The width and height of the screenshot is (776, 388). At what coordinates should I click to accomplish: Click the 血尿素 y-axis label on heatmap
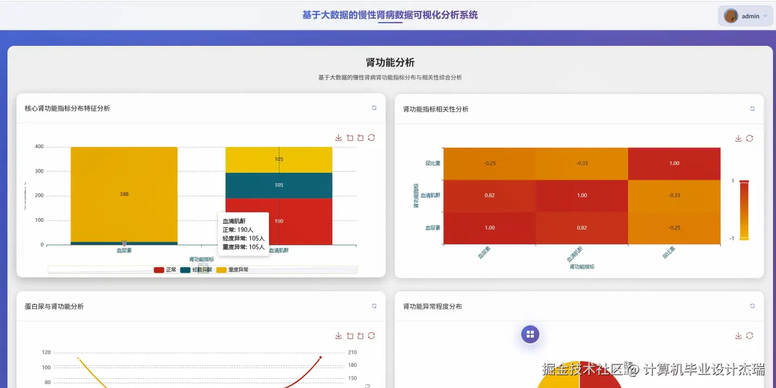(x=432, y=228)
